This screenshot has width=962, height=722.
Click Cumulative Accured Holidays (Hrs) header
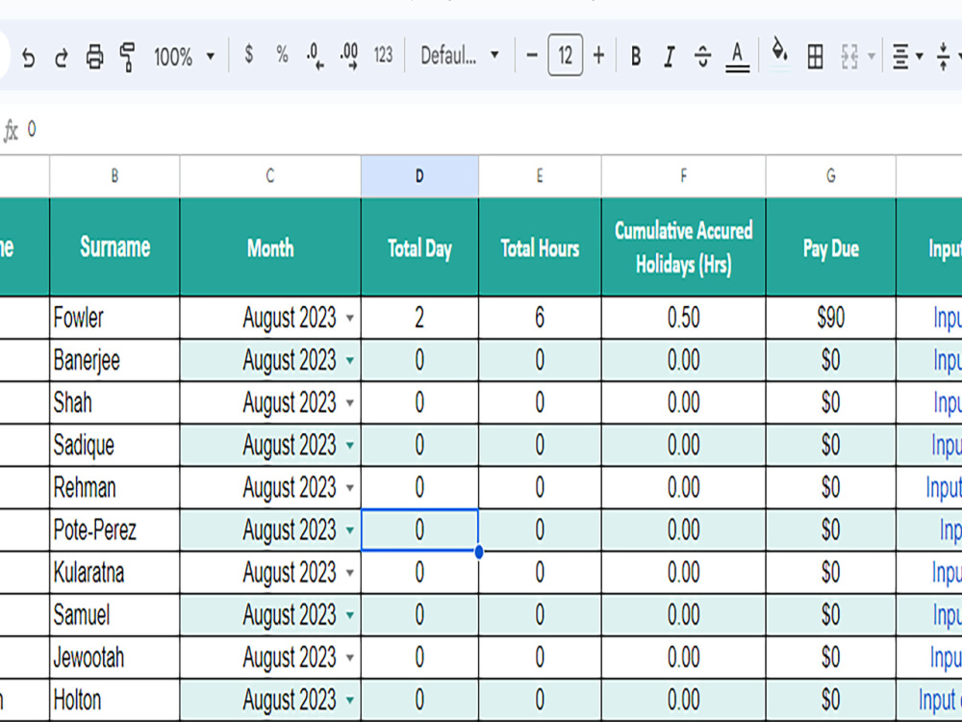coord(683,246)
